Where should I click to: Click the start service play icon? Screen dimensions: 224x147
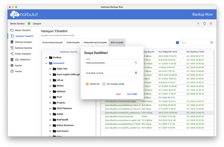198,23
